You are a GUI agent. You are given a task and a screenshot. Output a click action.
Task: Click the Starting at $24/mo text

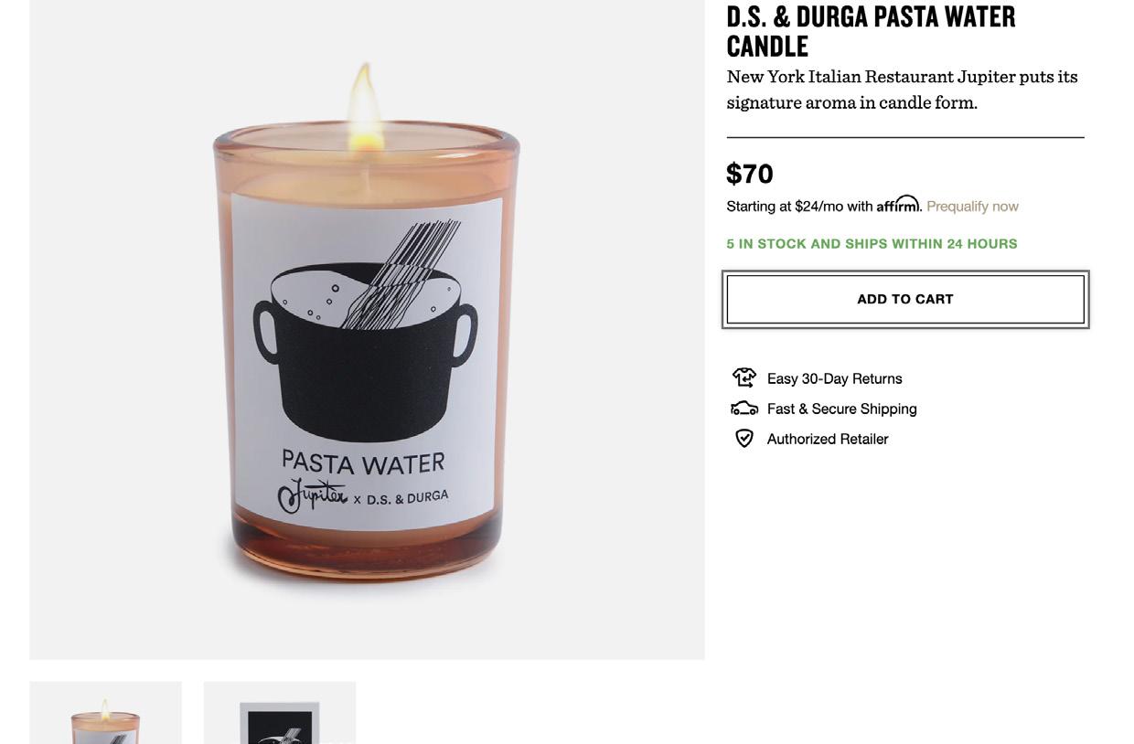(799, 207)
